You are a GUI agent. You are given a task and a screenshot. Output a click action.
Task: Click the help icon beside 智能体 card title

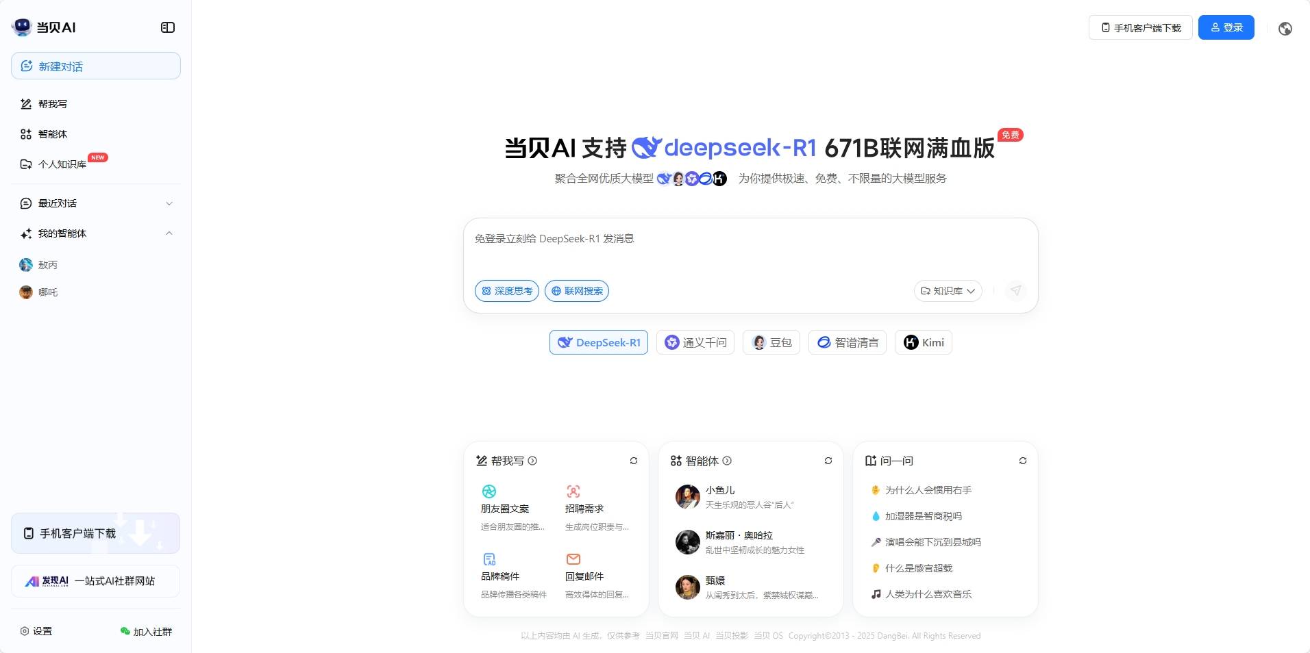coord(727,461)
